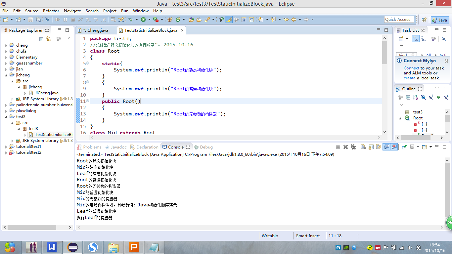Open WPS Writer from the taskbar
Image resolution: width=452 pixels, height=254 pixels.
pos(52,247)
